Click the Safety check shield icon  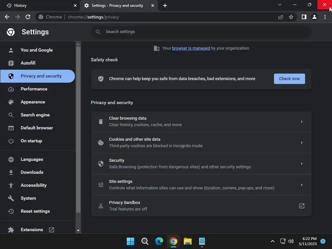tap(101, 79)
